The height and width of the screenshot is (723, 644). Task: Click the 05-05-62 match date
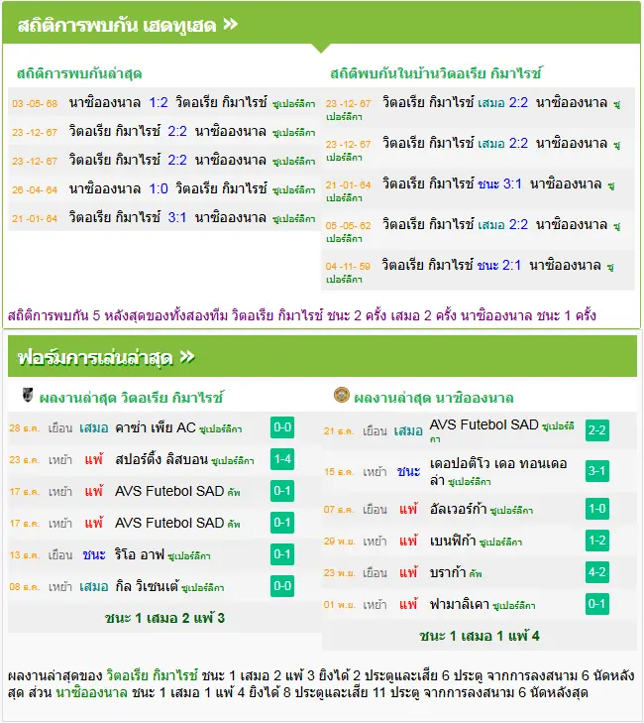pyautogui.click(x=348, y=225)
